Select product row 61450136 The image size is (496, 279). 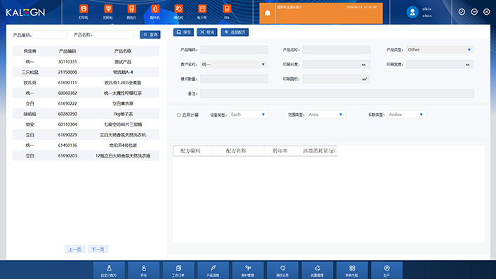click(86, 145)
